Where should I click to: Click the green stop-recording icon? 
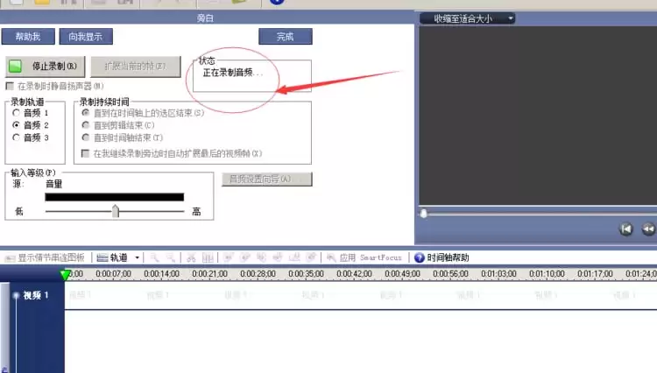[15, 67]
